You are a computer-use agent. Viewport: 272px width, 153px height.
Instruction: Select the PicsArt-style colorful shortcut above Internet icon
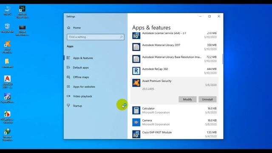point(7,117)
